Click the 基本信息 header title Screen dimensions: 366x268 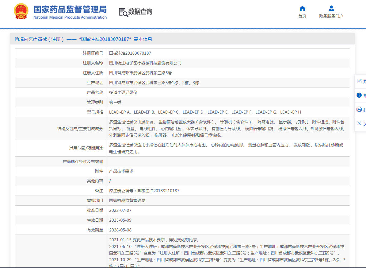(x=143, y=39)
